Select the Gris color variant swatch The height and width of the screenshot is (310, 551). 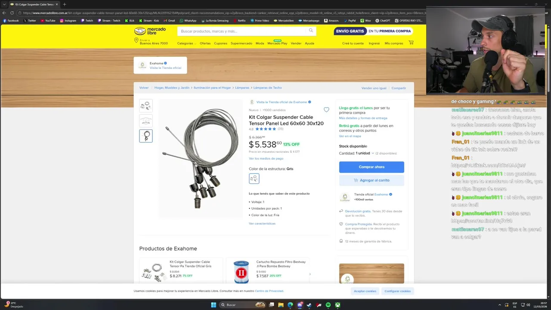point(254,178)
